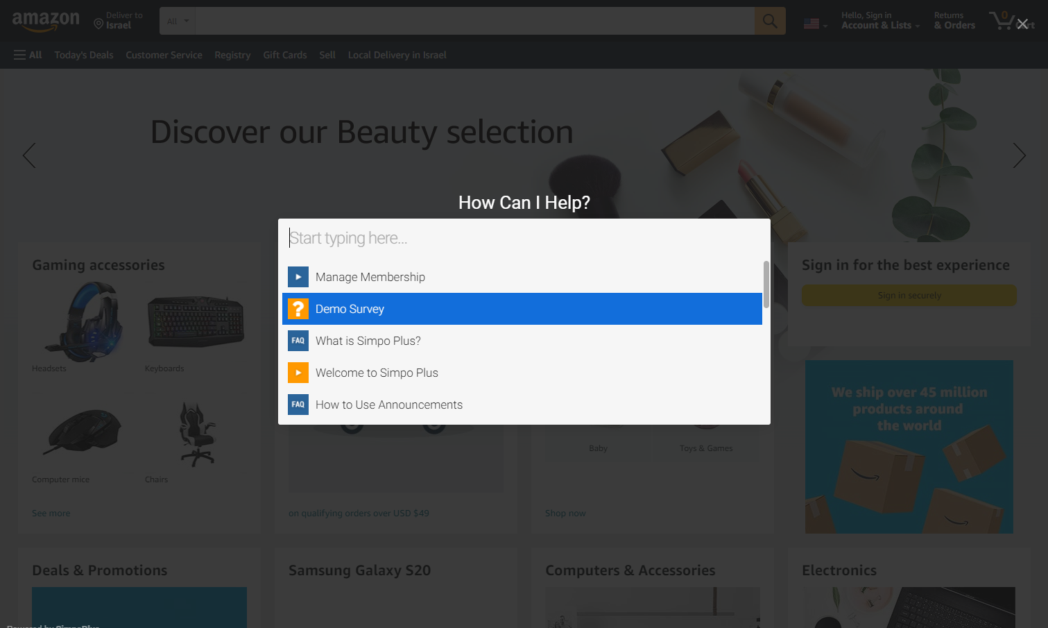
Task: Click the FAQ icon beside What is Simpo Plus
Action: coord(298,341)
